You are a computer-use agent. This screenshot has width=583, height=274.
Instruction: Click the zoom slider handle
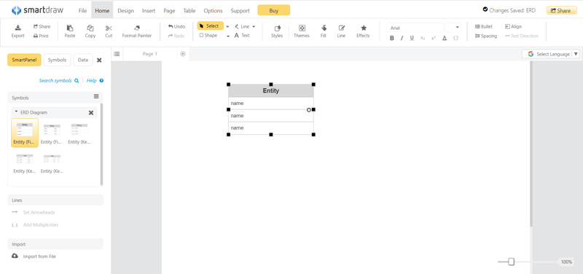point(512,262)
